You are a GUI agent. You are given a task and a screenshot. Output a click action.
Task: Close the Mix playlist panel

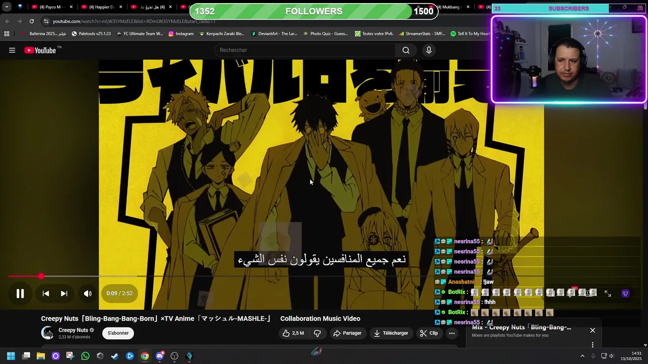click(x=592, y=330)
